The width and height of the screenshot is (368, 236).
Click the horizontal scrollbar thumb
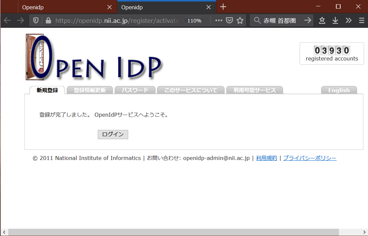[173, 232]
